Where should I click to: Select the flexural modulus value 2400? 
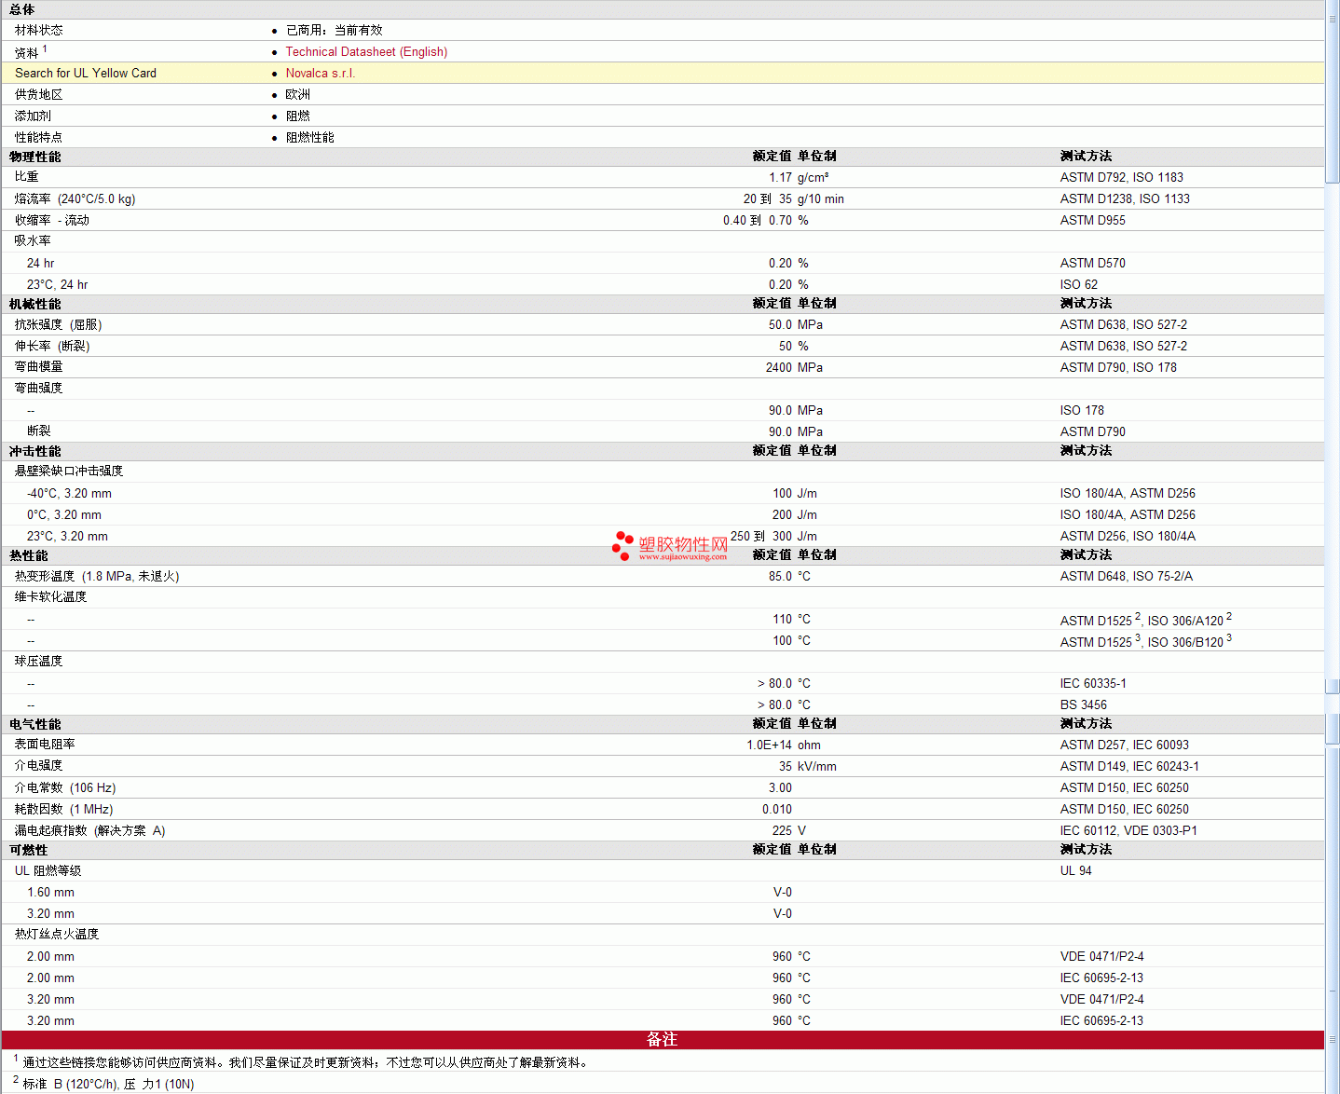[779, 368]
